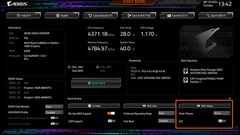Toggle Re-Size BAR Support switch

[x=111, y=113]
